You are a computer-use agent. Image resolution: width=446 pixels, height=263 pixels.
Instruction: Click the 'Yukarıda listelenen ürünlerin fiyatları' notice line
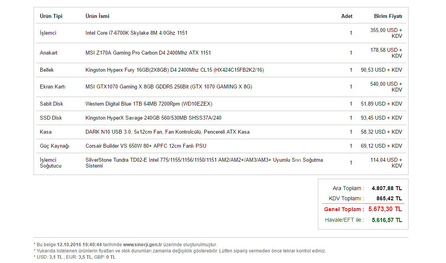tap(180, 251)
